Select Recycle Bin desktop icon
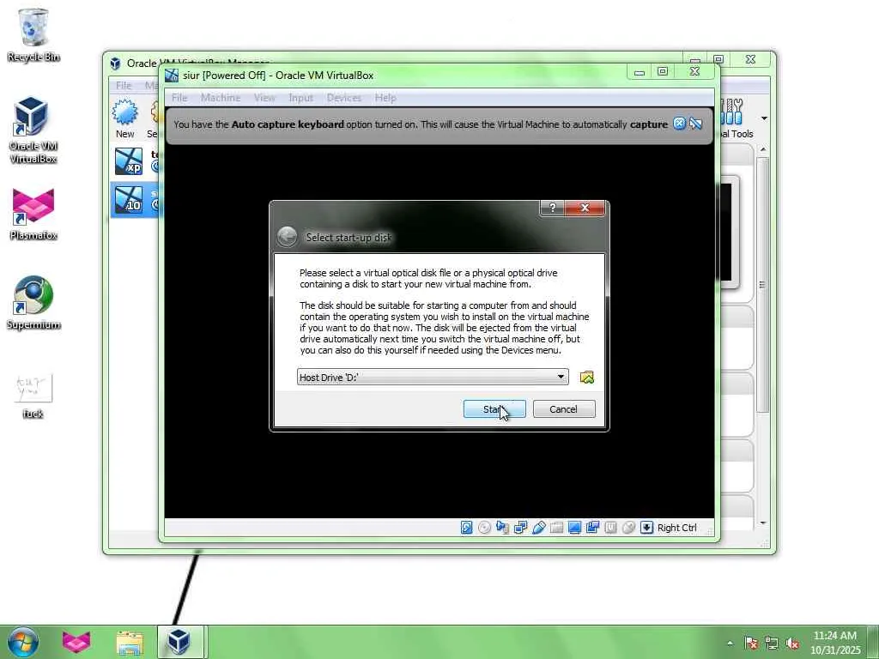 point(33,34)
